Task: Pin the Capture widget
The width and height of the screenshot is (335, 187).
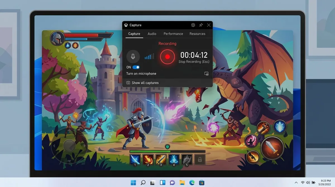Action: (x=201, y=25)
